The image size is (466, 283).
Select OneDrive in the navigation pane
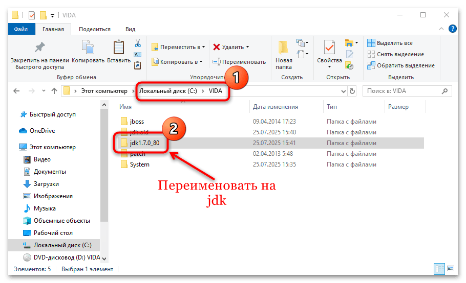click(x=37, y=131)
